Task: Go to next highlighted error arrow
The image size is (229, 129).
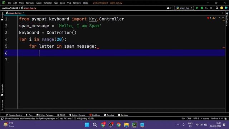Action: pos(223,18)
